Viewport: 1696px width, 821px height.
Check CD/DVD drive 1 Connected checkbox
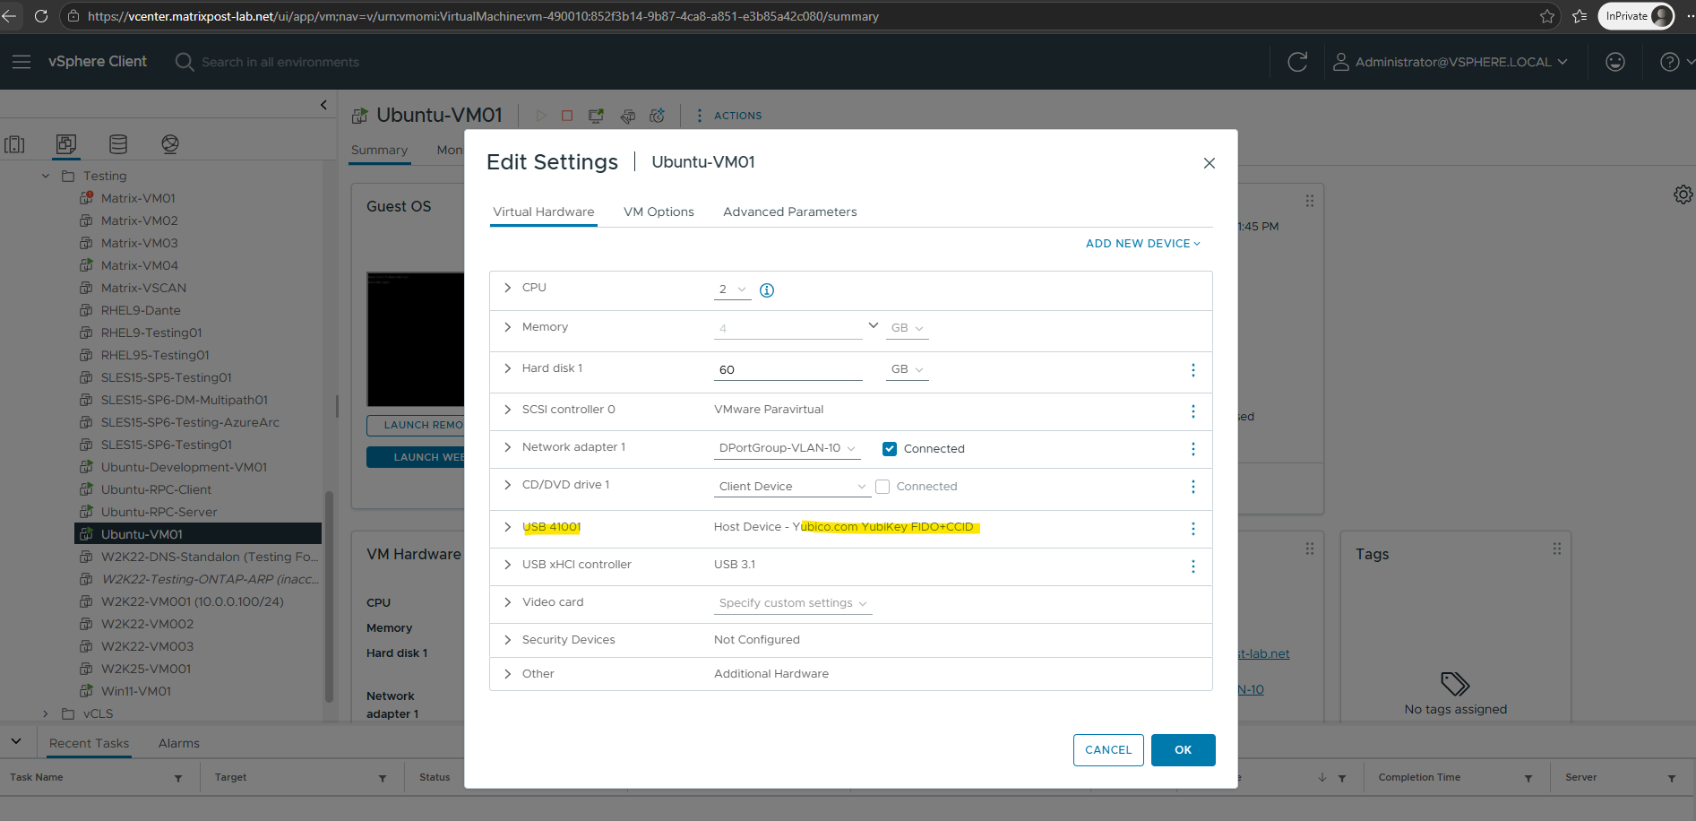[882, 487]
